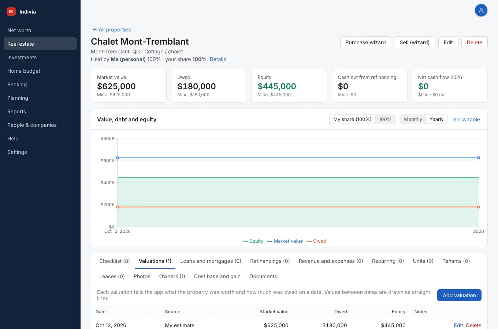Toggle chart to Monthly view
This screenshot has width=498, height=329.
click(413, 119)
